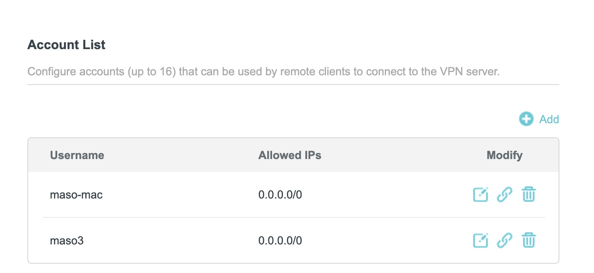Select the maso-mac username cell
The height and width of the screenshot is (273, 594).
pos(76,195)
